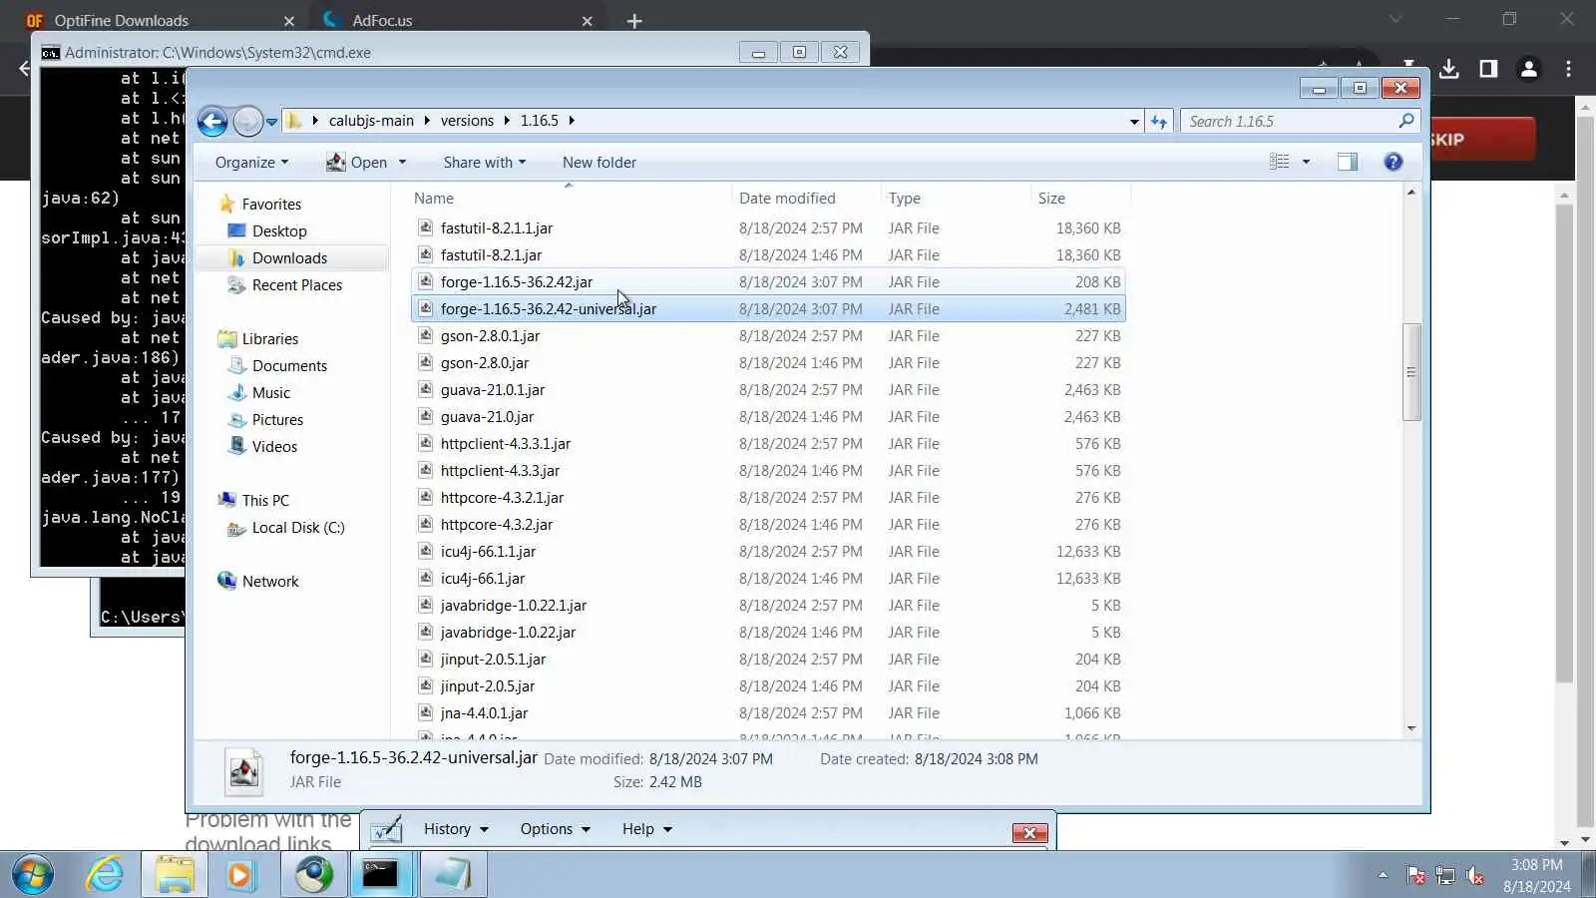Open the Windows Start menu
The width and height of the screenshot is (1596, 898).
coord(33,875)
